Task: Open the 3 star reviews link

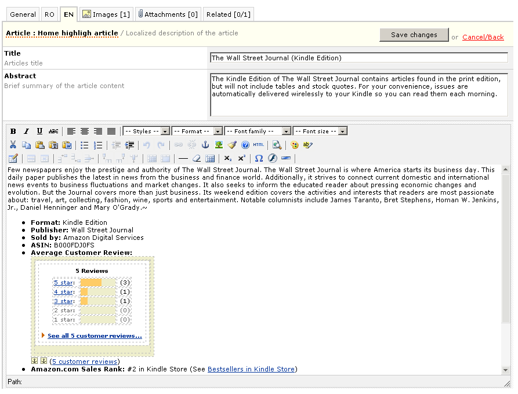Action: click(64, 301)
